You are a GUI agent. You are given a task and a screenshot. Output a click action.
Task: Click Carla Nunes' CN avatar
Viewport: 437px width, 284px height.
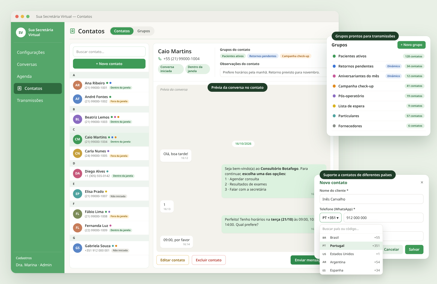pyautogui.click(x=78, y=153)
